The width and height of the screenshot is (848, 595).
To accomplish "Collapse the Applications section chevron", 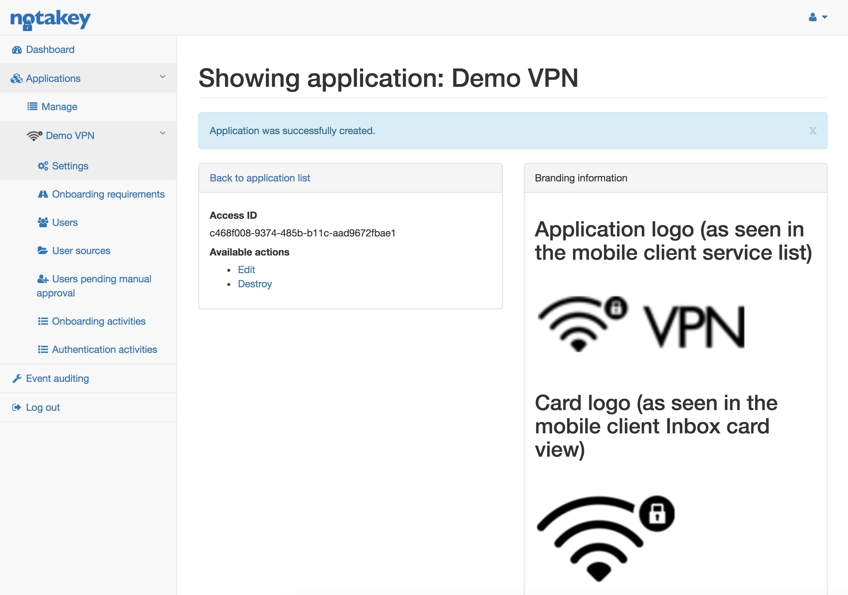I will (162, 77).
